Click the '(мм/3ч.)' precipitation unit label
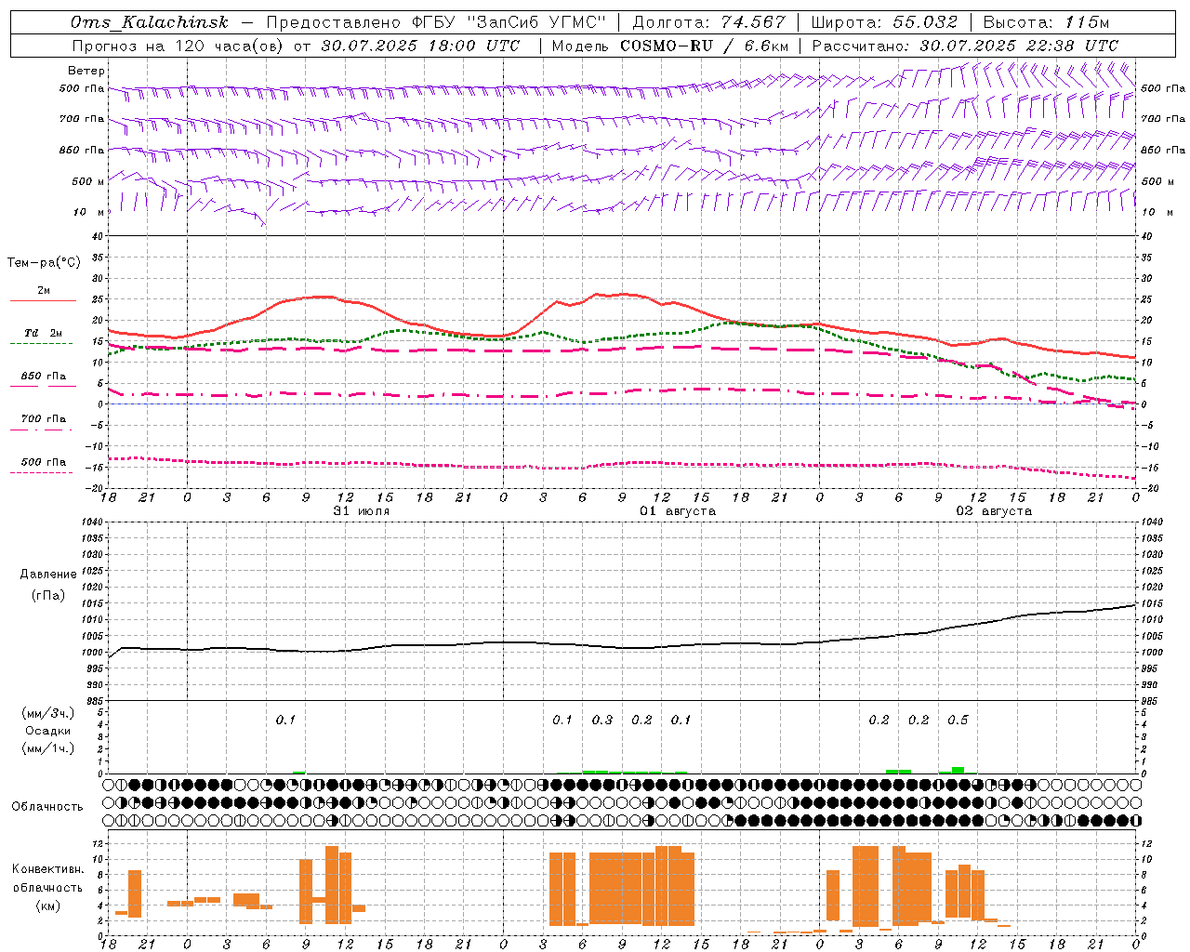Viewport: 1190px width, 952px height. tap(47, 713)
